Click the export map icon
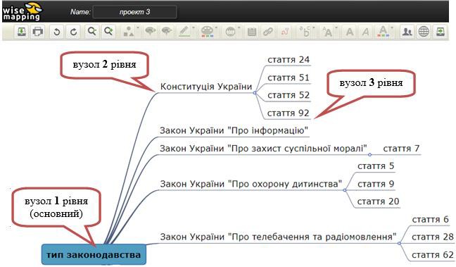This screenshot has width=456, height=267. click(440, 32)
